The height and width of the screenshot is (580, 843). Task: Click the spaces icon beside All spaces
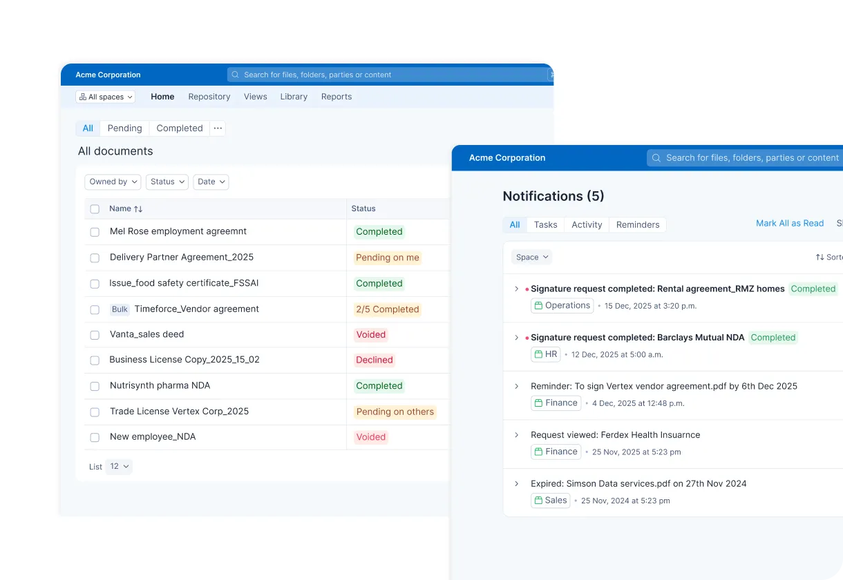(83, 97)
